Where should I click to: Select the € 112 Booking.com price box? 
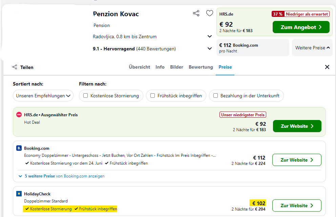click(253, 48)
